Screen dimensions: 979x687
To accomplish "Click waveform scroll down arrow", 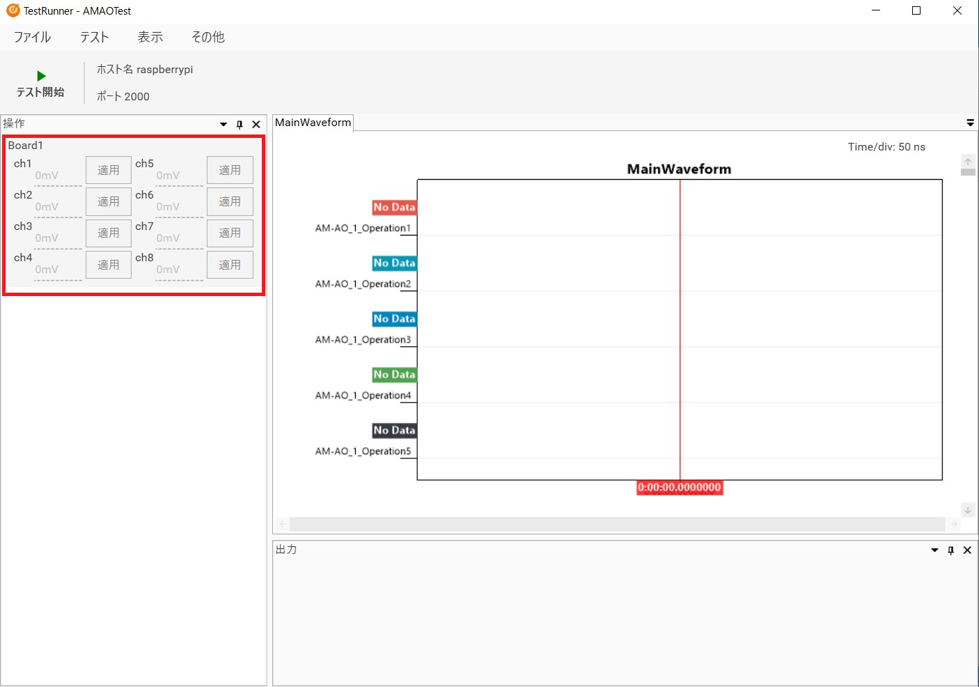I will pyautogui.click(x=967, y=510).
